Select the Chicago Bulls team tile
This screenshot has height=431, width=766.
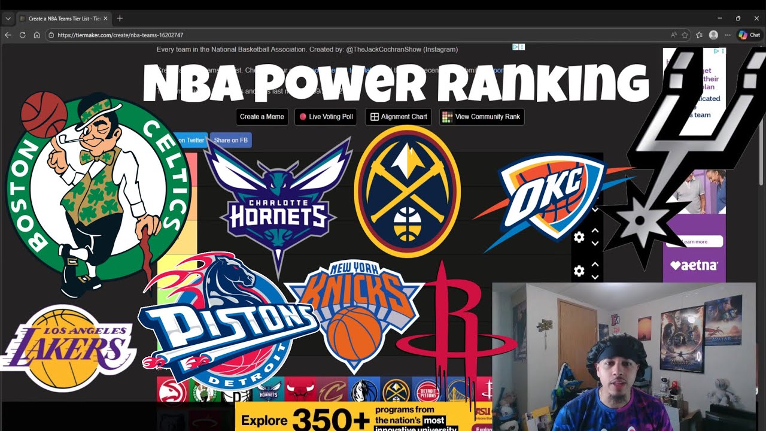pyautogui.click(x=300, y=390)
